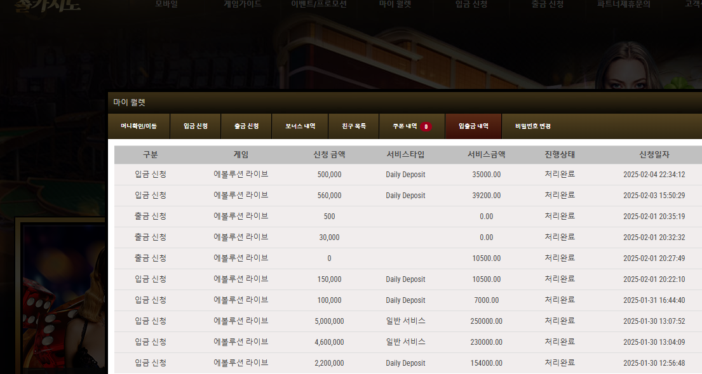Click the 500,000 request amount
Image resolution: width=702 pixels, height=374 pixels.
329,175
